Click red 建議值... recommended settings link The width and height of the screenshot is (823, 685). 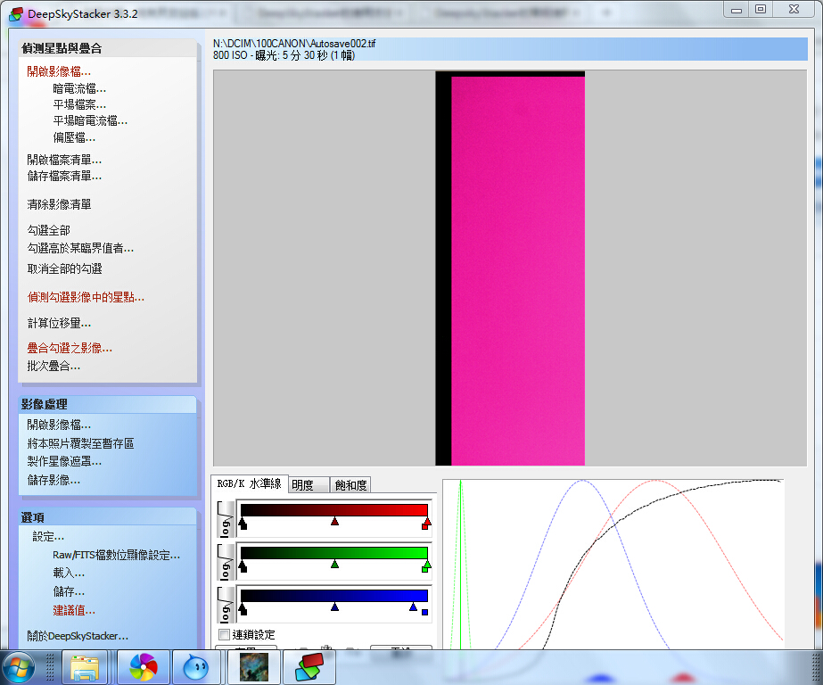pyautogui.click(x=74, y=610)
